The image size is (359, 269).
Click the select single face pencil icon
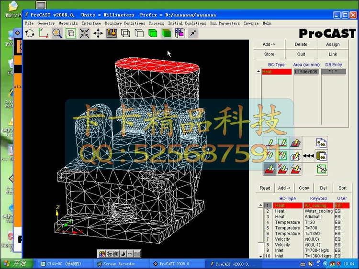(269, 143)
